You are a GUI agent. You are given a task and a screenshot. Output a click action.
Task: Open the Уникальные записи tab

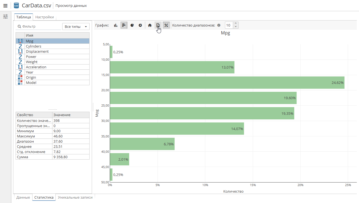point(75,197)
